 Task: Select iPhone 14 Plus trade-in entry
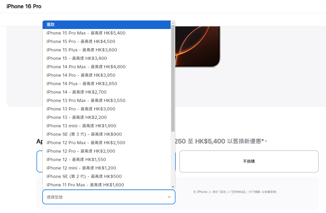[82, 84]
